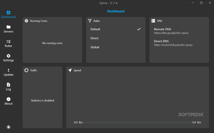Click the DNS server icon
This screenshot has width=214, height=133.
pyautogui.click(x=153, y=21)
